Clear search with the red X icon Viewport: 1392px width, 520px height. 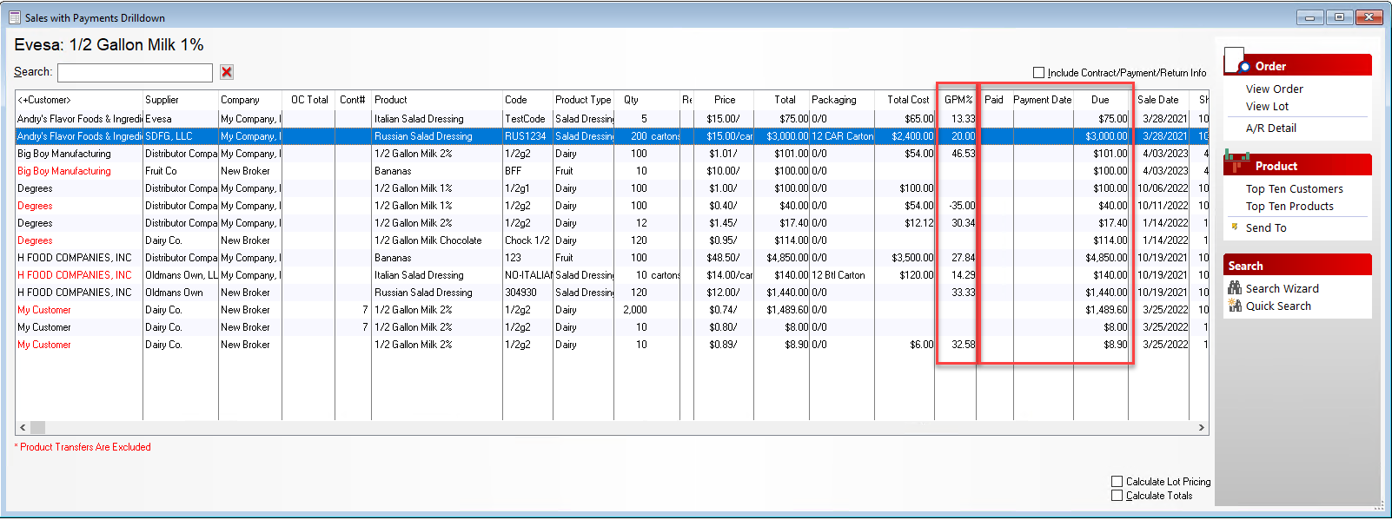227,72
